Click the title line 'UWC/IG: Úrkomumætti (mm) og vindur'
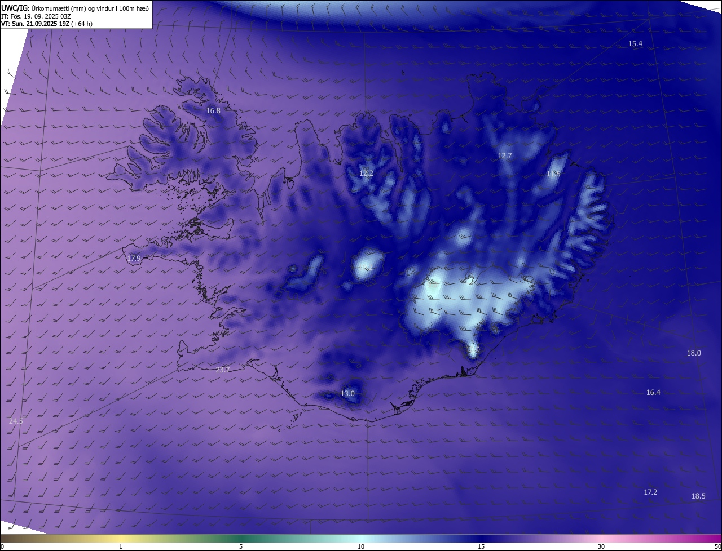 coord(75,7)
